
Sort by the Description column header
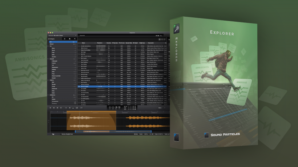pyautogui.click(x=151, y=43)
